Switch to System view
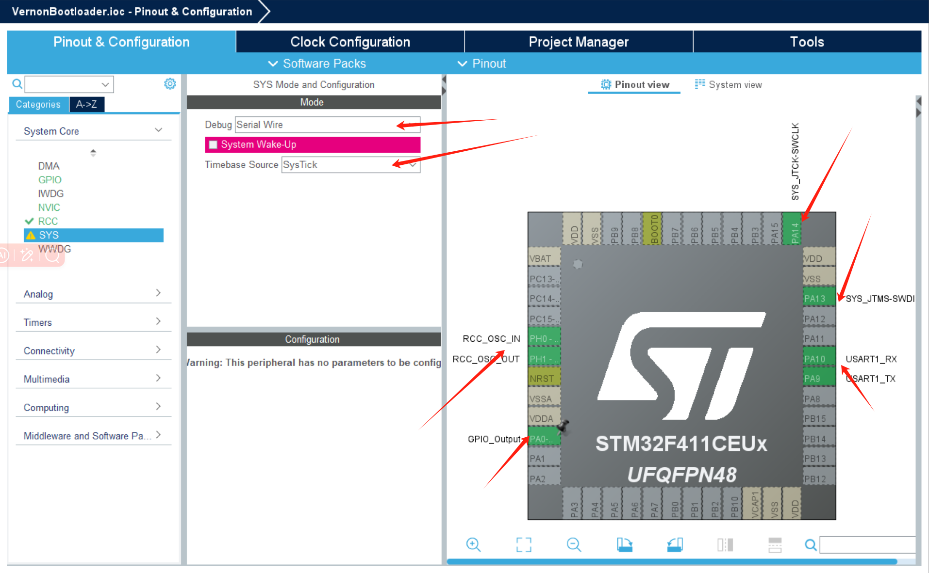Viewport: 929px width, 573px height. click(729, 84)
